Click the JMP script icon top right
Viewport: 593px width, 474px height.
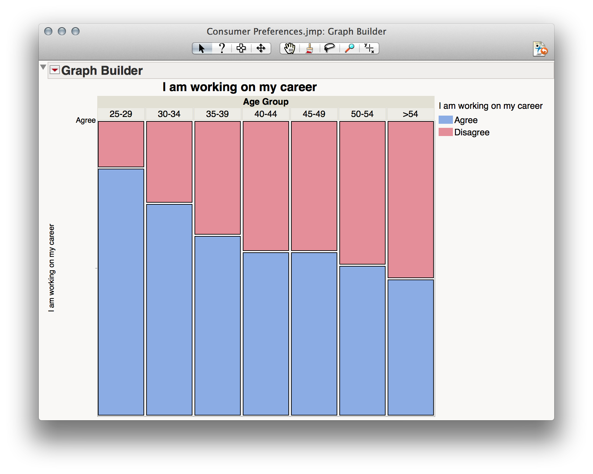pyautogui.click(x=540, y=48)
